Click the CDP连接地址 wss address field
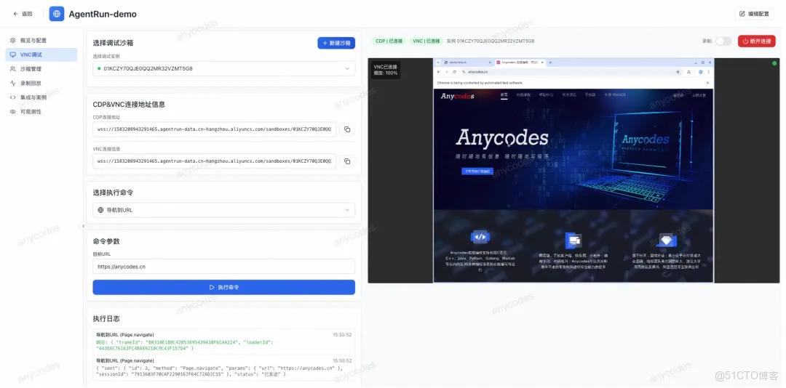Image resolution: width=786 pixels, height=388 pixels. (x=215, y=129)
